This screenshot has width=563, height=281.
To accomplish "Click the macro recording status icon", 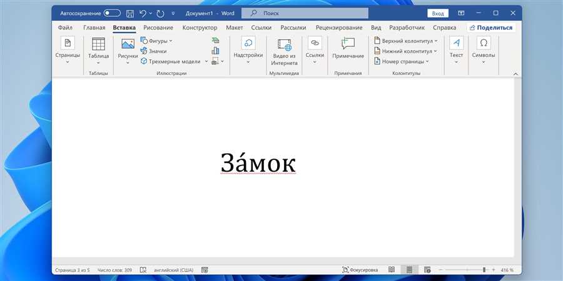I will (205, 270).
